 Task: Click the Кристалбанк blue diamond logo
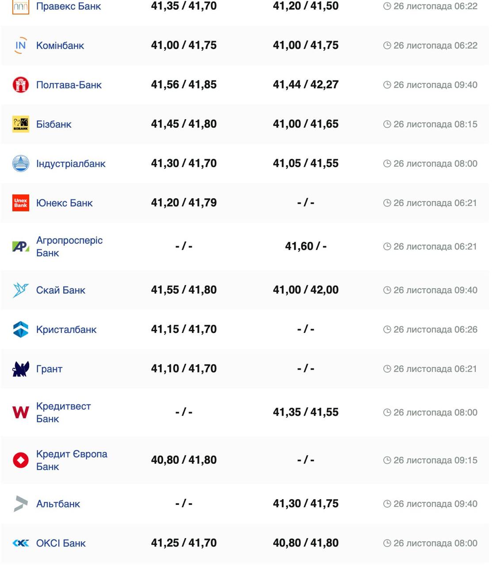(21, 329)
